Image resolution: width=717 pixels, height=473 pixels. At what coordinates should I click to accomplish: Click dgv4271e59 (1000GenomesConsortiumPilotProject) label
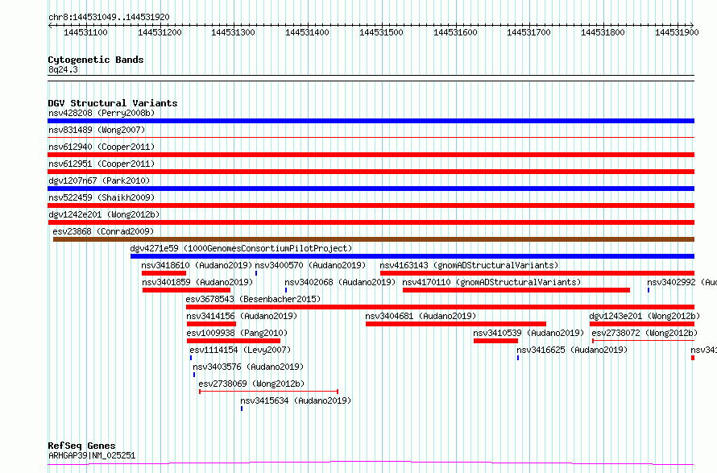pyautogui.click(x=241, y=248)
